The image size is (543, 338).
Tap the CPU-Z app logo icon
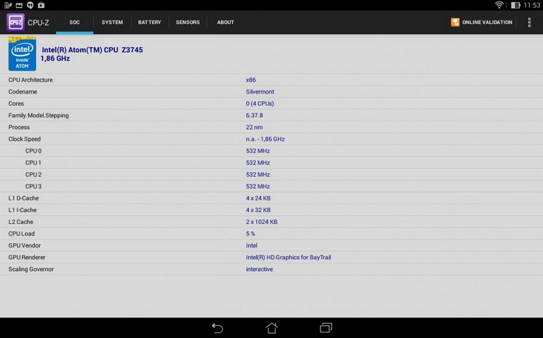point(16,22)
